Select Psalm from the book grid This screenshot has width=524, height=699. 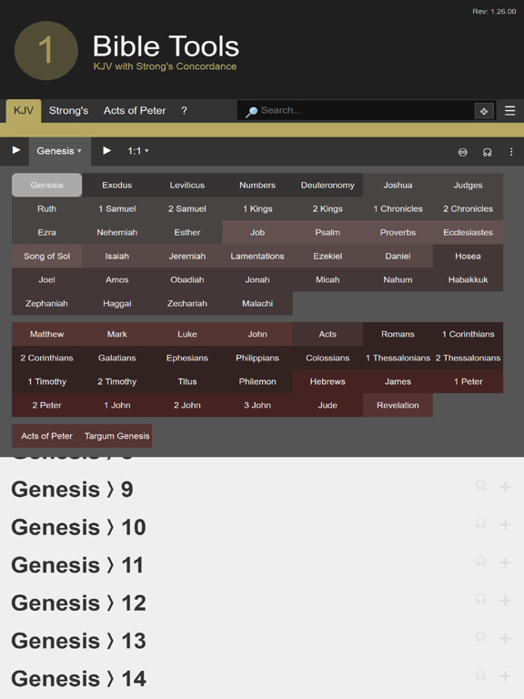click(x=327, y=232)
